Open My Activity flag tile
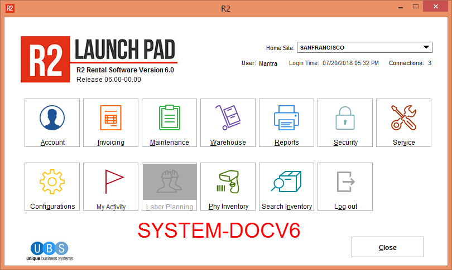 coord(110,187)
